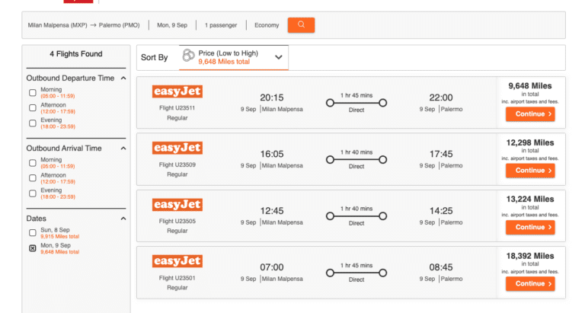
Task: Select the Sun, 8 Sep date checkbox
Action: click(33, 232)
